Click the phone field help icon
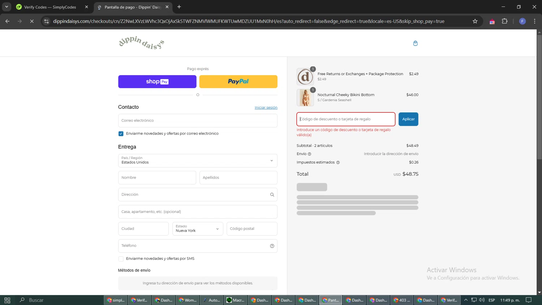The image size is (542, 305). [x=272, y=246]
